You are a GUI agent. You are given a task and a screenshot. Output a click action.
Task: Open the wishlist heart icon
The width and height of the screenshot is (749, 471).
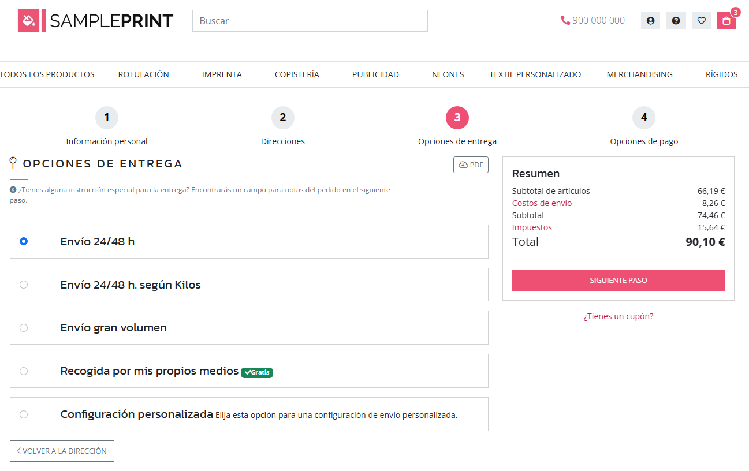(x=701, y=21)
